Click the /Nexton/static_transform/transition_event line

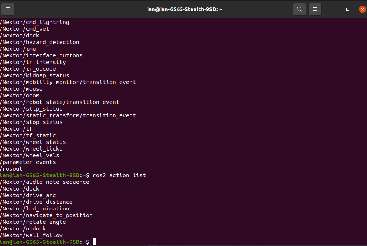coord(68,115)
